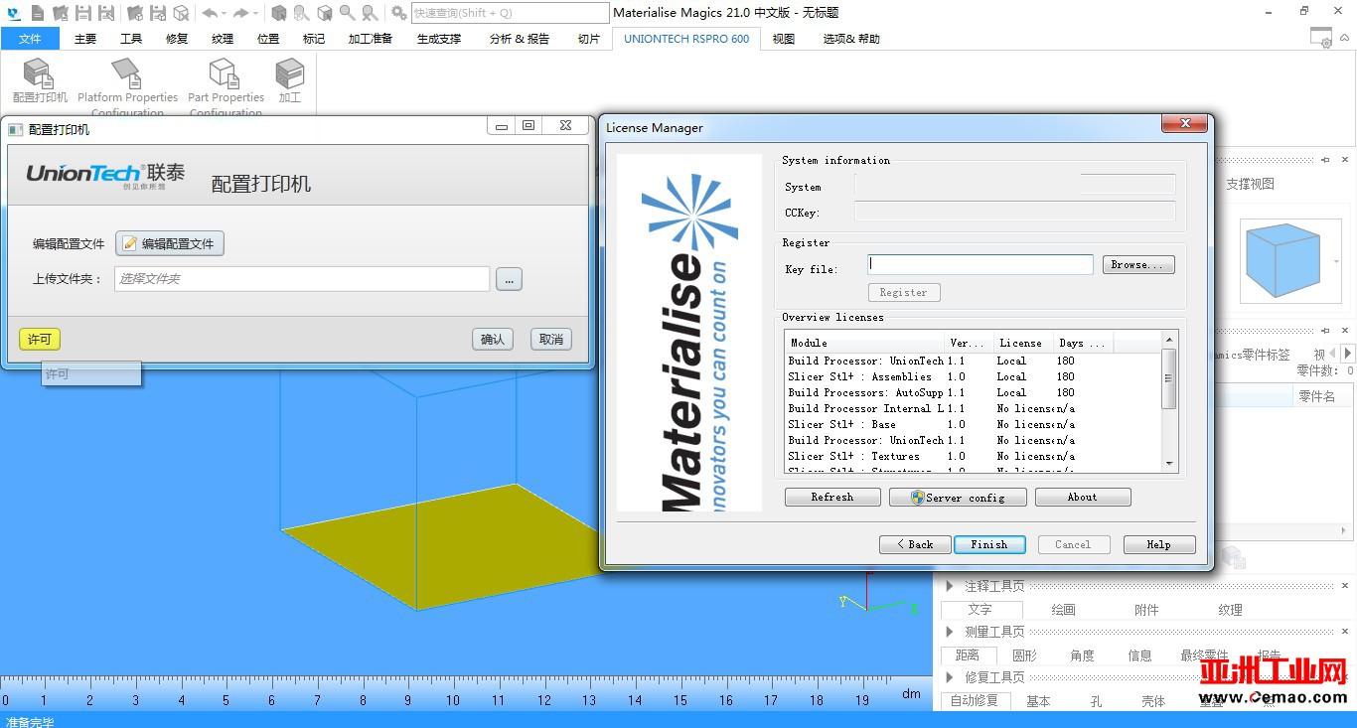Switch to the 基本 repair tab
Image resolution: width=1357 pixels, height=728 pixels.
tap(1038, 701)
